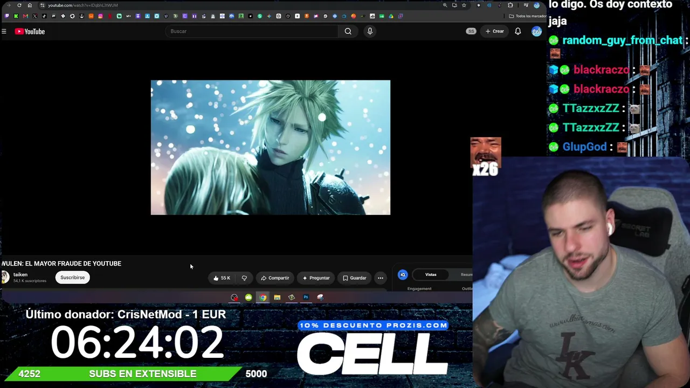Click the browser address bar URL
690x388 pixels.
click(x=82, y=5)
